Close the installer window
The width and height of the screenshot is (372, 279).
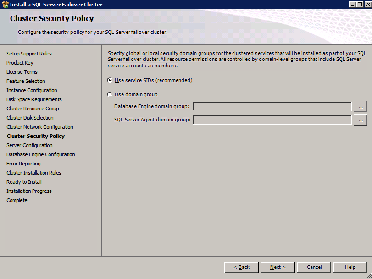[367, 5]
